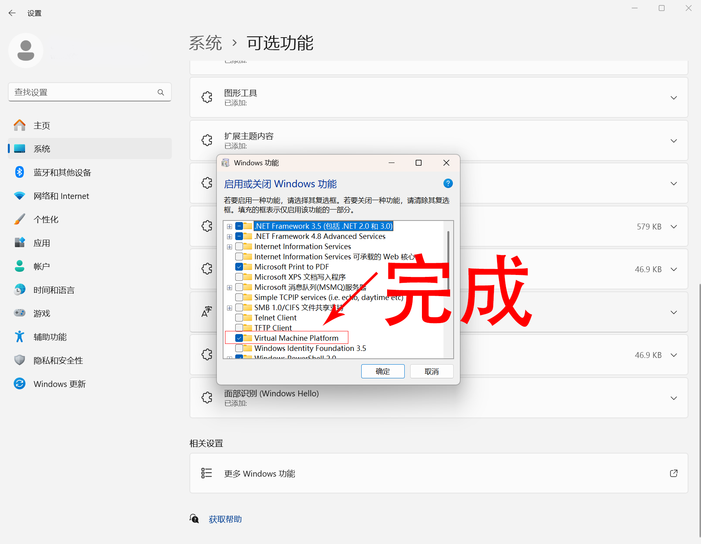Click the personalization paintbrush icon
Image resolution: width=701 pixels, height=544 pixels.
point(20,219)
